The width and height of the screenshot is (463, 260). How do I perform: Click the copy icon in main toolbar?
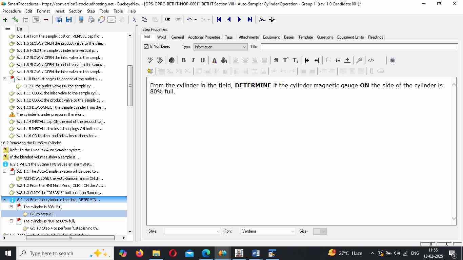pyautogui.click(x=144, y=20)
